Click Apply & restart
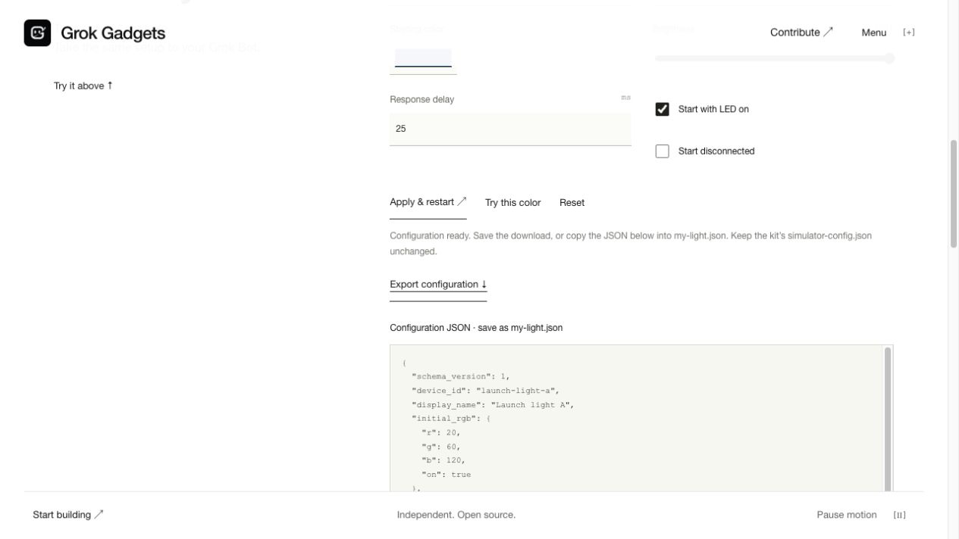 click(x=428, y=202)
